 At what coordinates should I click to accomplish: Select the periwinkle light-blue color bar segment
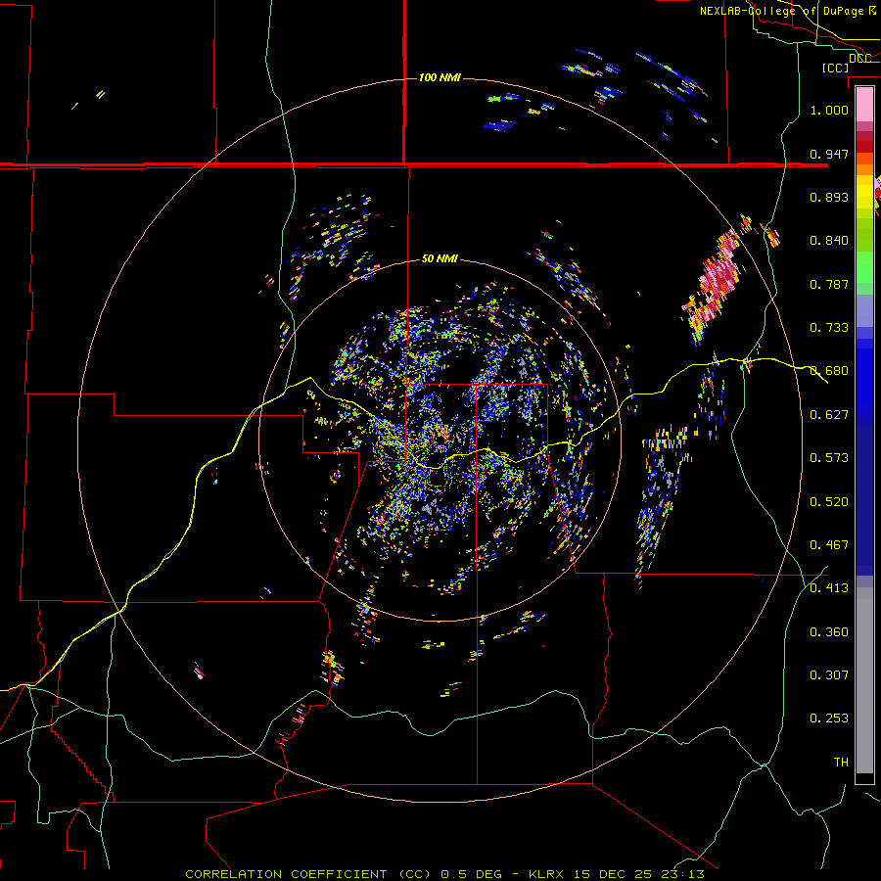[864, 310]
